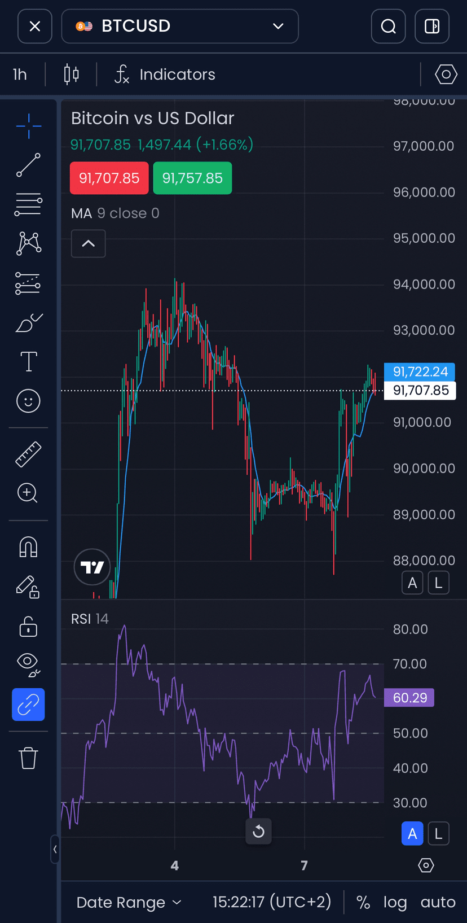Select the trend line drawing tool
This screenshot has width=467, height=923.
(28, 165)
